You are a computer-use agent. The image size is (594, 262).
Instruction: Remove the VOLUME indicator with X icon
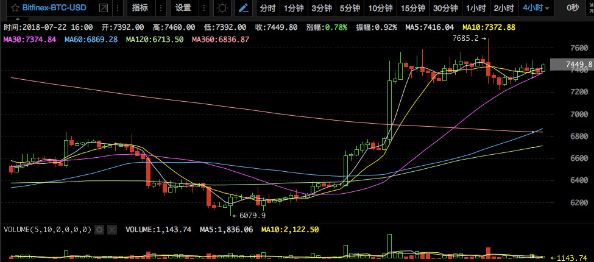(112, 229)
